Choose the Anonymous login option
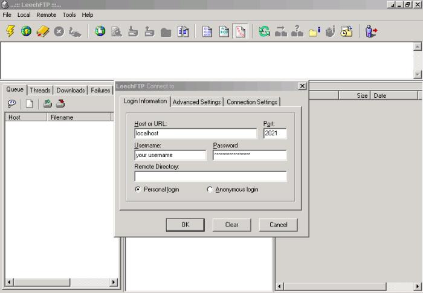Screen dimensions: 423x293 tap(210, 190)
